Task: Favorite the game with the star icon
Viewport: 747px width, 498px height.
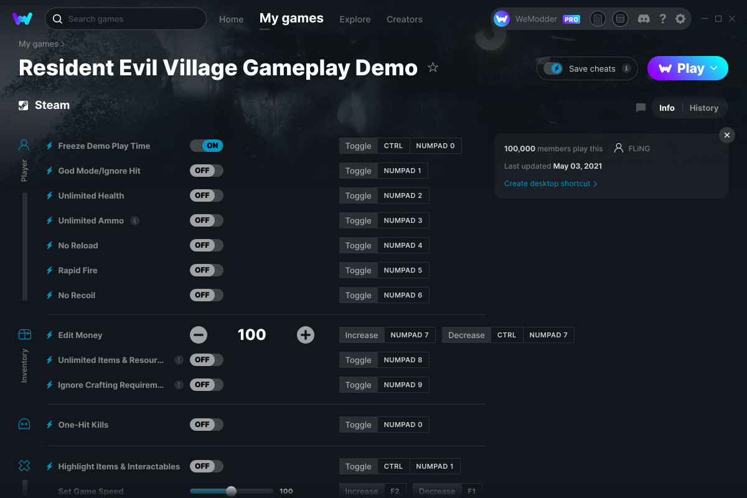Action: coord(433,68)
